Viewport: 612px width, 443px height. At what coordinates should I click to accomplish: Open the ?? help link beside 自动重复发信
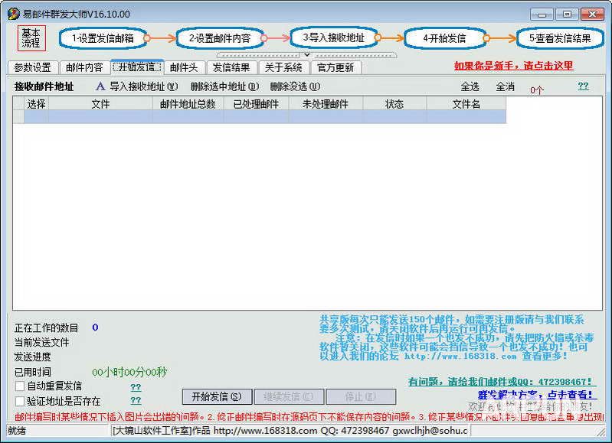pos(136,387)
